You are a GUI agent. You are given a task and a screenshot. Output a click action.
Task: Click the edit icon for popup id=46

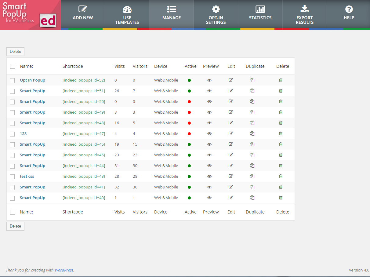pyautogui.click(x=231, y=144)
